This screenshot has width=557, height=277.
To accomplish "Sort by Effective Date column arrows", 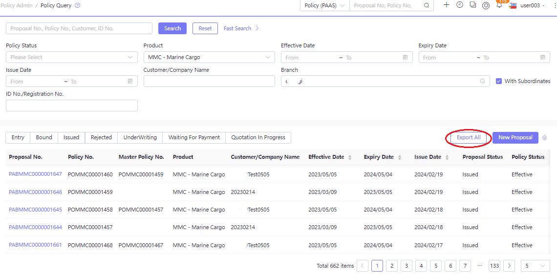I will [x=349, y=157].
